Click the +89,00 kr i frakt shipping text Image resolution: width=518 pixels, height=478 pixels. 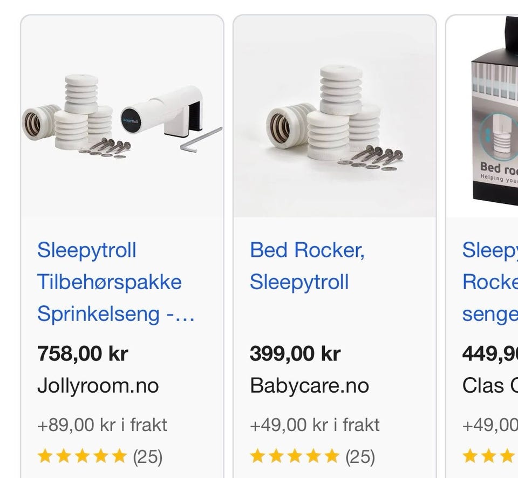point(102,425)
